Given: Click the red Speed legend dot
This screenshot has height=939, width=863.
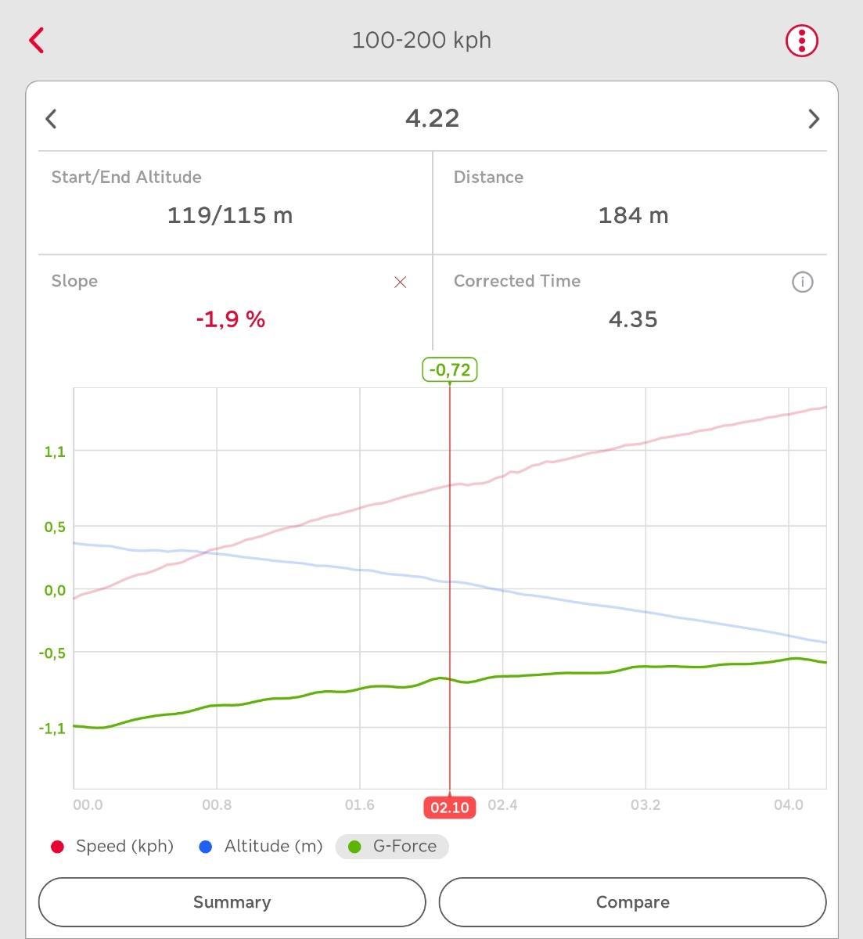Looking at the screenshot, I should (x=57, y=847).
